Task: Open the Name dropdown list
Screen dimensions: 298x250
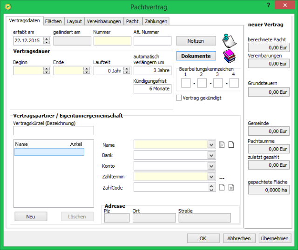Action: [x=211, y=145]
